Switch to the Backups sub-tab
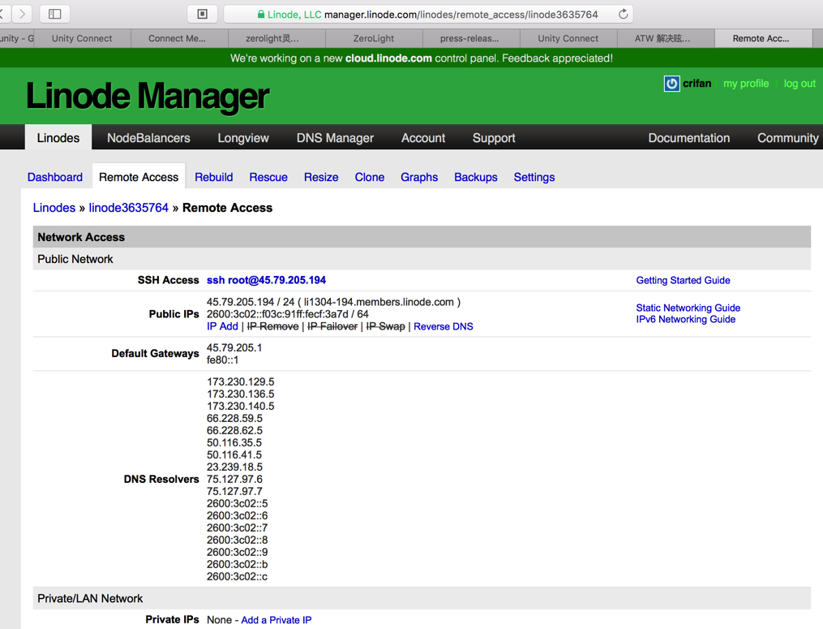The image size is (823, 629). click(x=475, y=177)
